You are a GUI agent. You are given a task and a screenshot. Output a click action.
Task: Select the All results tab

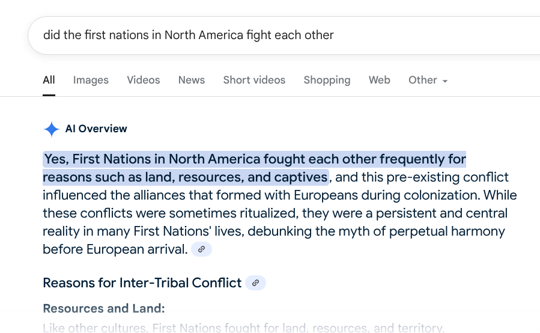pyautogui.click(x=49, y=80)
